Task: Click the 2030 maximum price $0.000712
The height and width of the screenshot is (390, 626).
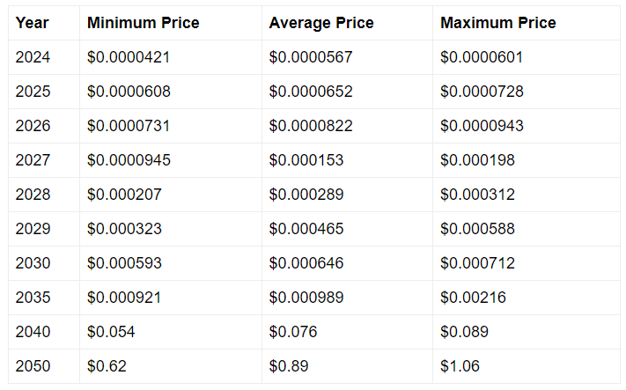Action: [x=477, y=263]
